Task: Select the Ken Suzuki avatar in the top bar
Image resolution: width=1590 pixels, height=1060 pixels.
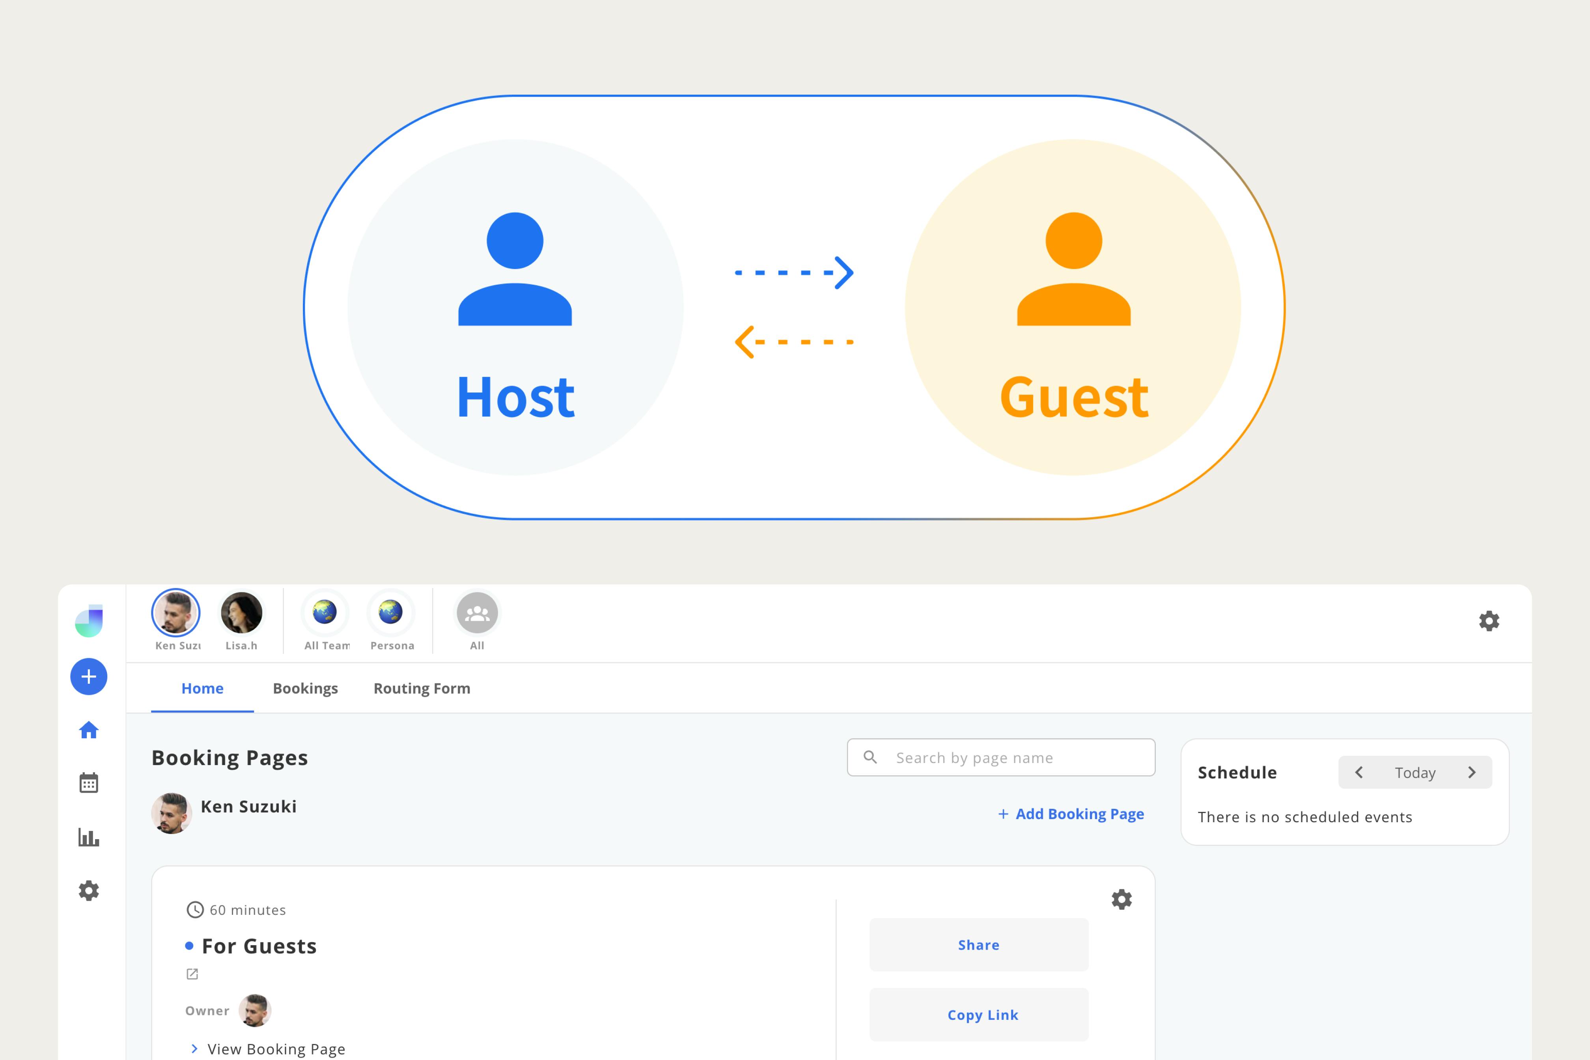Action: point(176,612)
